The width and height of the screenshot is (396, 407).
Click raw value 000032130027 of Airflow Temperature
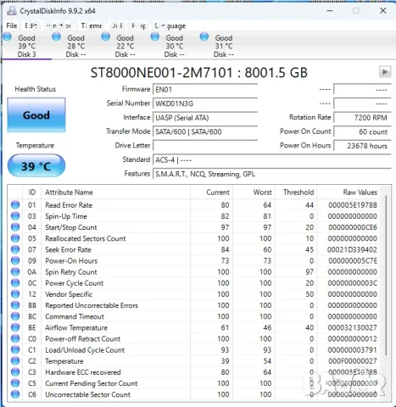(353, 327)
